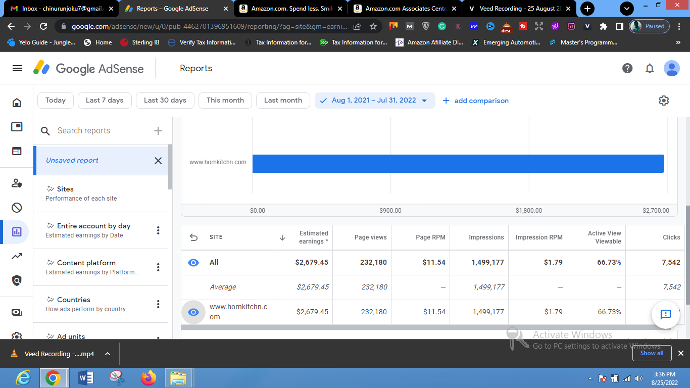Viewport: 690px width, 388px height.
Task: Open the Sites report
Action: click(x=101, y=193)
